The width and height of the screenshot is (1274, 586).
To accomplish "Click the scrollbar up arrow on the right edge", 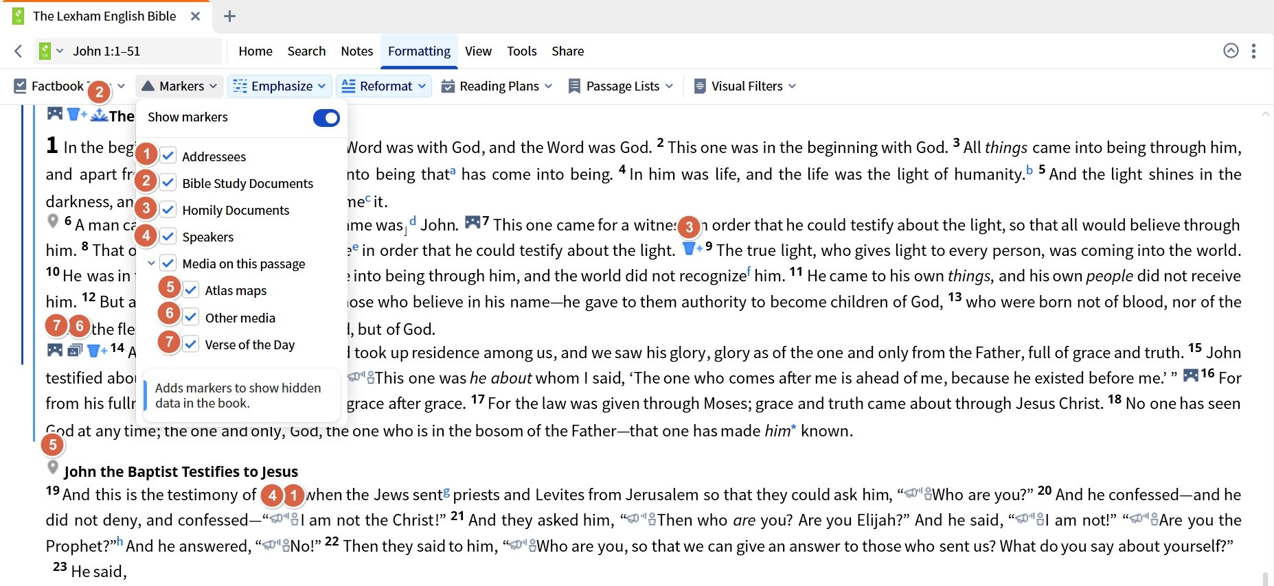I will [1265, 114].
